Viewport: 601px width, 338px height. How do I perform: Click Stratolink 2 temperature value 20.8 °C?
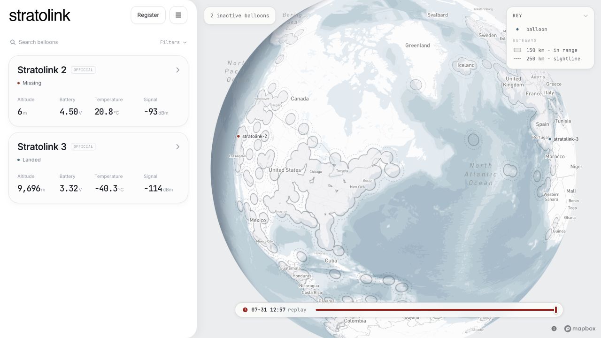pyautogui.click(x=107, y=112)
